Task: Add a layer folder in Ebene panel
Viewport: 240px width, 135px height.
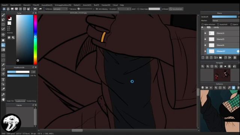Action: coord(220,57)
